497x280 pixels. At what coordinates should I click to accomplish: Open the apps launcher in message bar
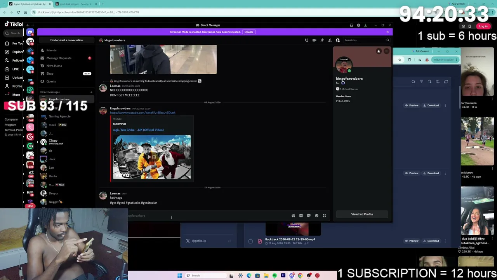point(324,215)
